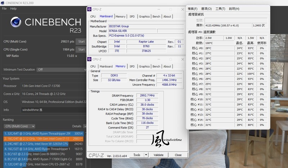This screenshot has width=288, height=168.
Task: Click the DRAM Frequency 2992.7 MHz value
Action: tap(147, 96)
